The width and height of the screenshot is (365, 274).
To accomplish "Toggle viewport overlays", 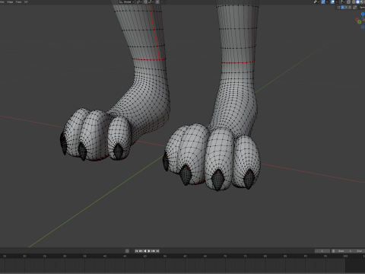I will (x=332, y=2).
